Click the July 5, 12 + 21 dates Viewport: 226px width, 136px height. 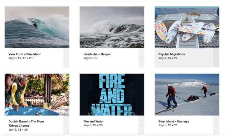click(168, 125)
